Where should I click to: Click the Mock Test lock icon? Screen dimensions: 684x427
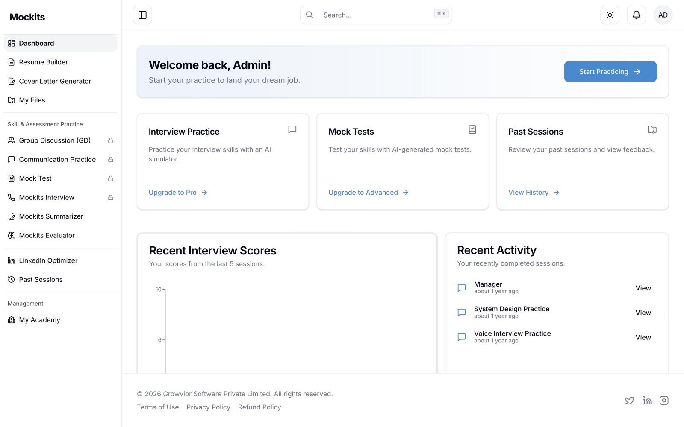[111, 178]
